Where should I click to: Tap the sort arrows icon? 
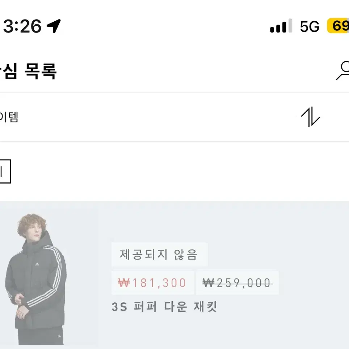310,117
